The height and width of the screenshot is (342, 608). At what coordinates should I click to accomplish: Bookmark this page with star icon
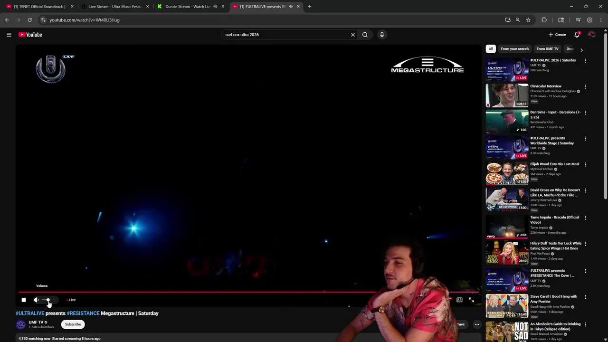pyautogui.click(x=528, y=20)
